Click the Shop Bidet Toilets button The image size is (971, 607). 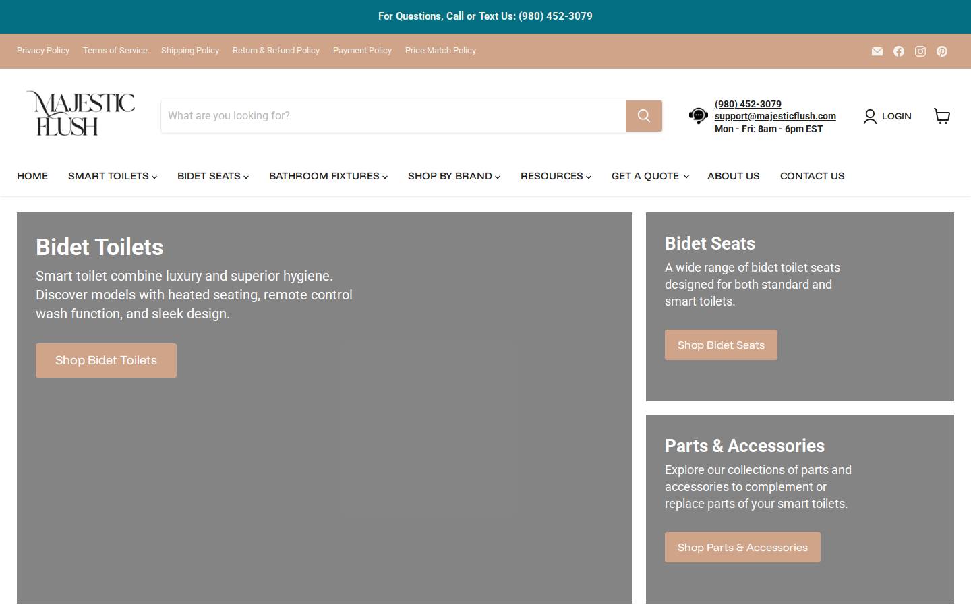[106, 360]
